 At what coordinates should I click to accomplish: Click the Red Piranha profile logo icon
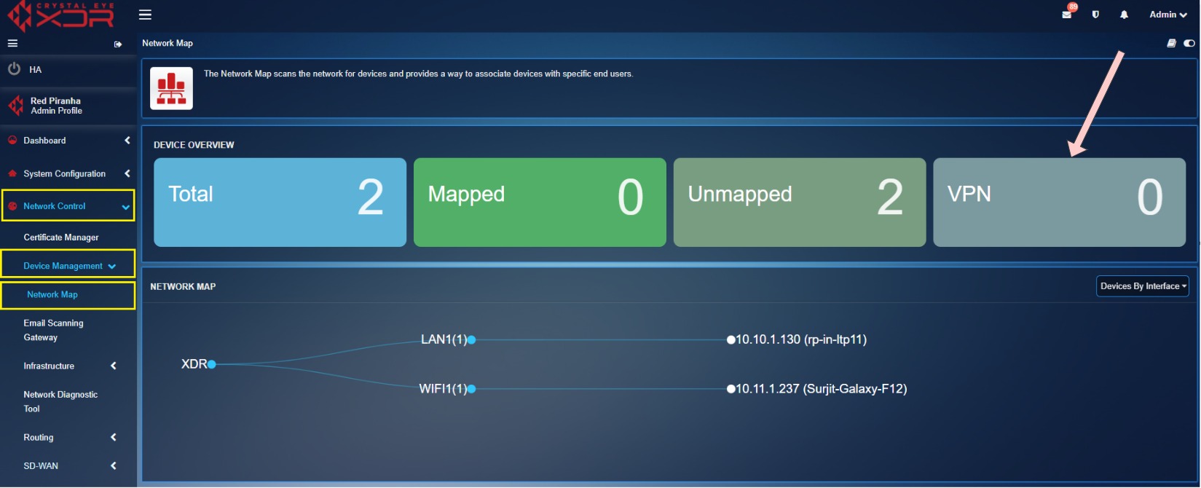15,106
